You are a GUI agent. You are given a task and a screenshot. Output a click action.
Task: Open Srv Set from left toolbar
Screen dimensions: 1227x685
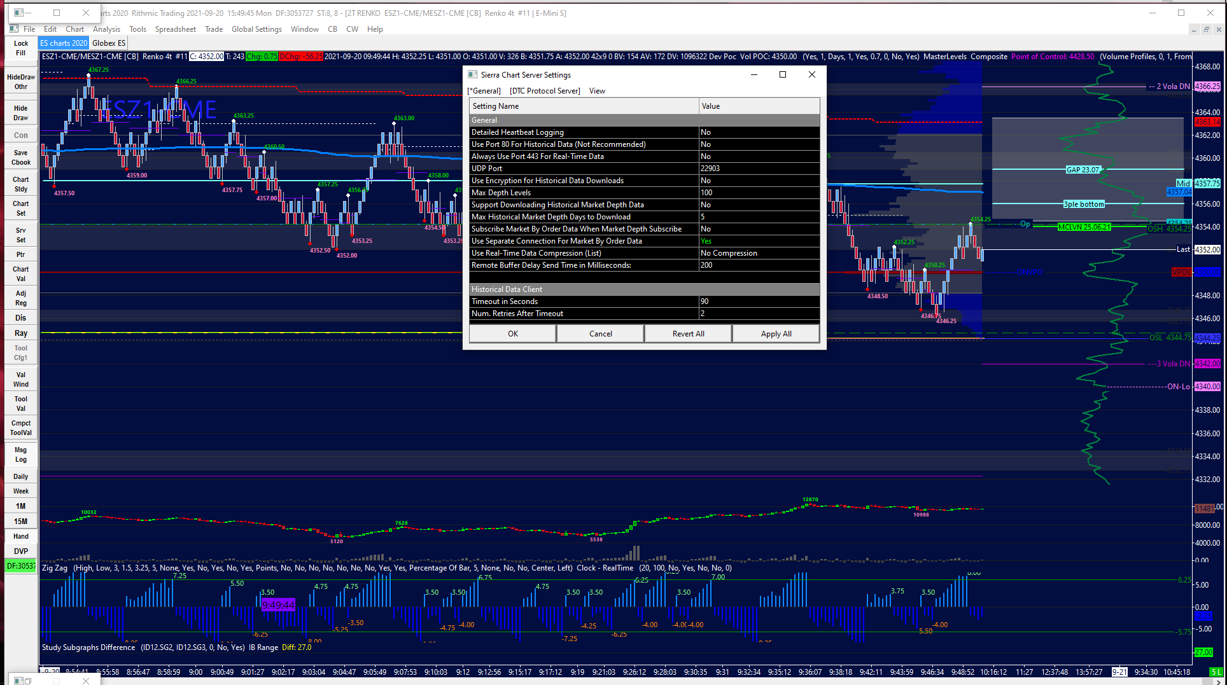coord(21,235)
